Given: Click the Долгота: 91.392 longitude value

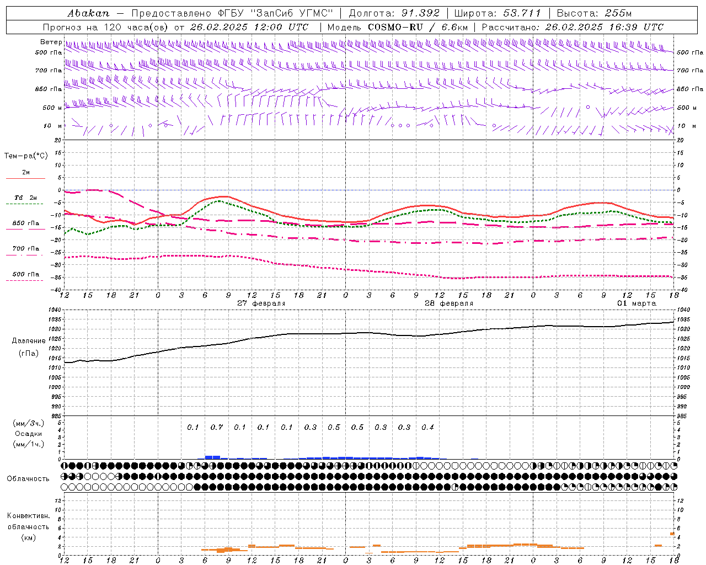Looking at the screenshot, I should (394, 13).
